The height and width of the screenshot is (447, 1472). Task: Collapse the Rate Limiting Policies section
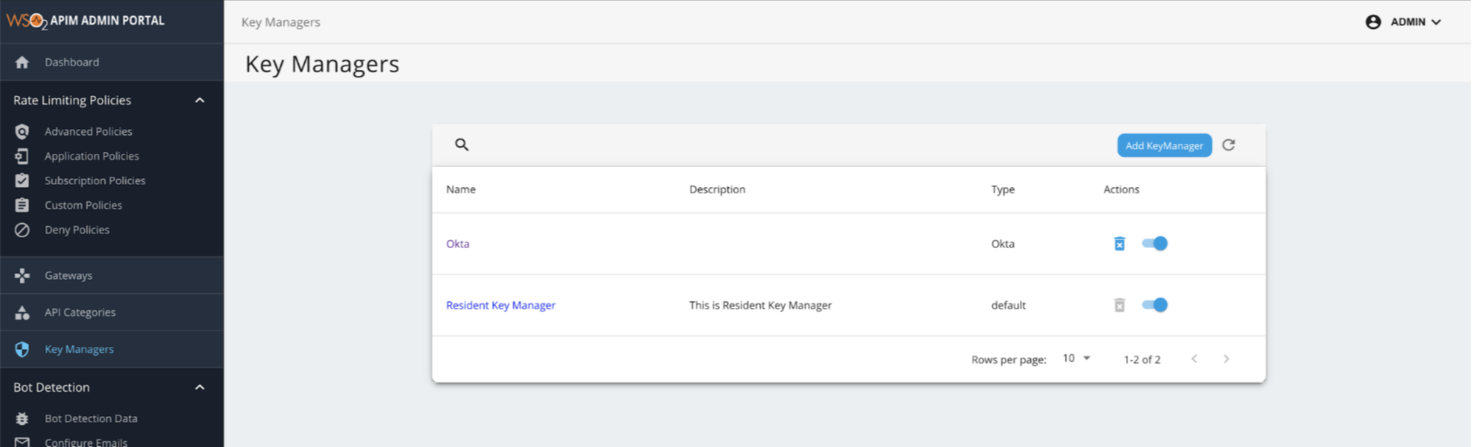200,100
